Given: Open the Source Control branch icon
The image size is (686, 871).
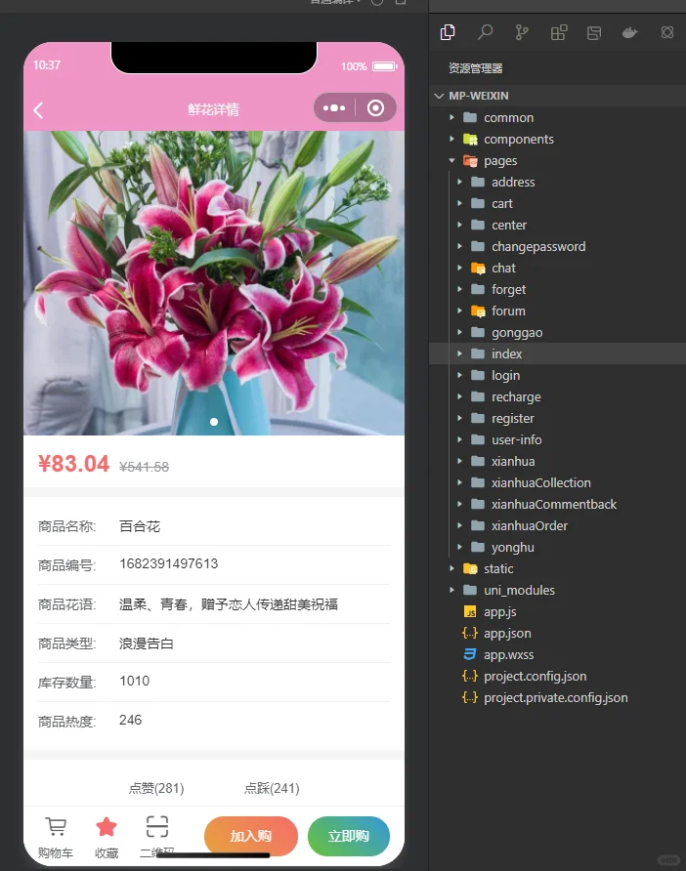Looking at the screenshot, I should (x=522, y=33).
